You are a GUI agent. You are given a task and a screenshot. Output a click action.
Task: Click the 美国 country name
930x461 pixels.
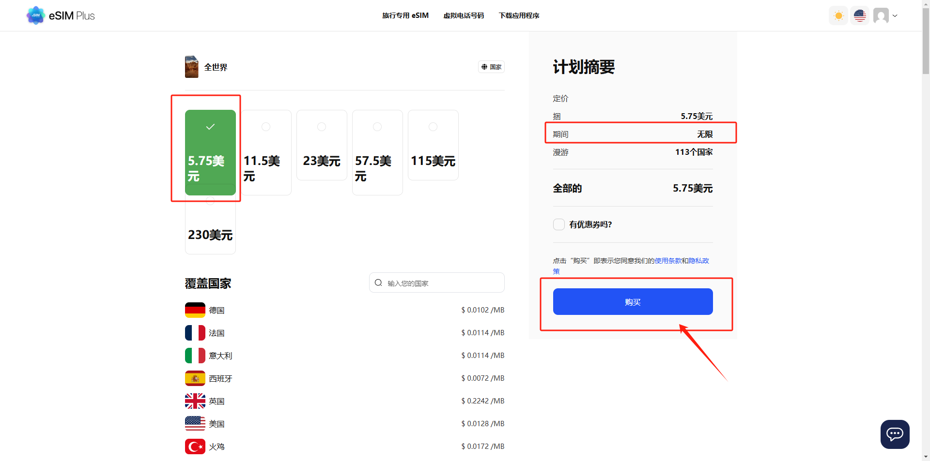(x=217, y=424)
